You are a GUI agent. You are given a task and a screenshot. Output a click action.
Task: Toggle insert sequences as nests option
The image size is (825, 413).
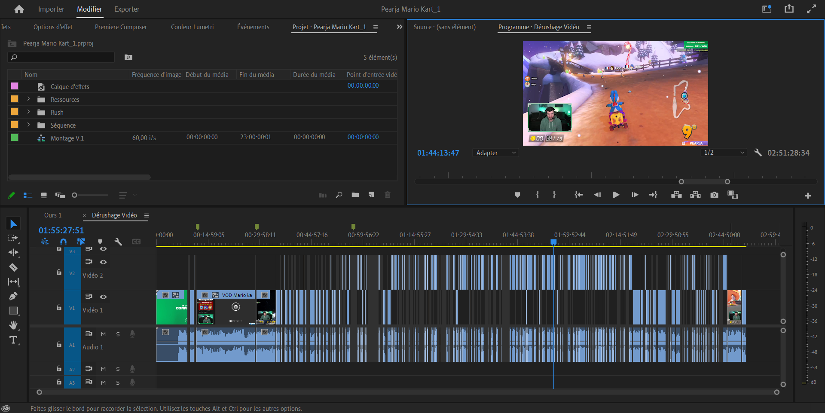[x=45, y=242]
